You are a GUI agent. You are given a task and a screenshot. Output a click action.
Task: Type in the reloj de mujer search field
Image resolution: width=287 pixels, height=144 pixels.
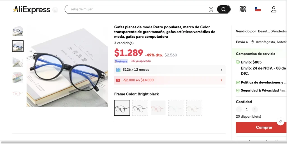coord(137,9)
